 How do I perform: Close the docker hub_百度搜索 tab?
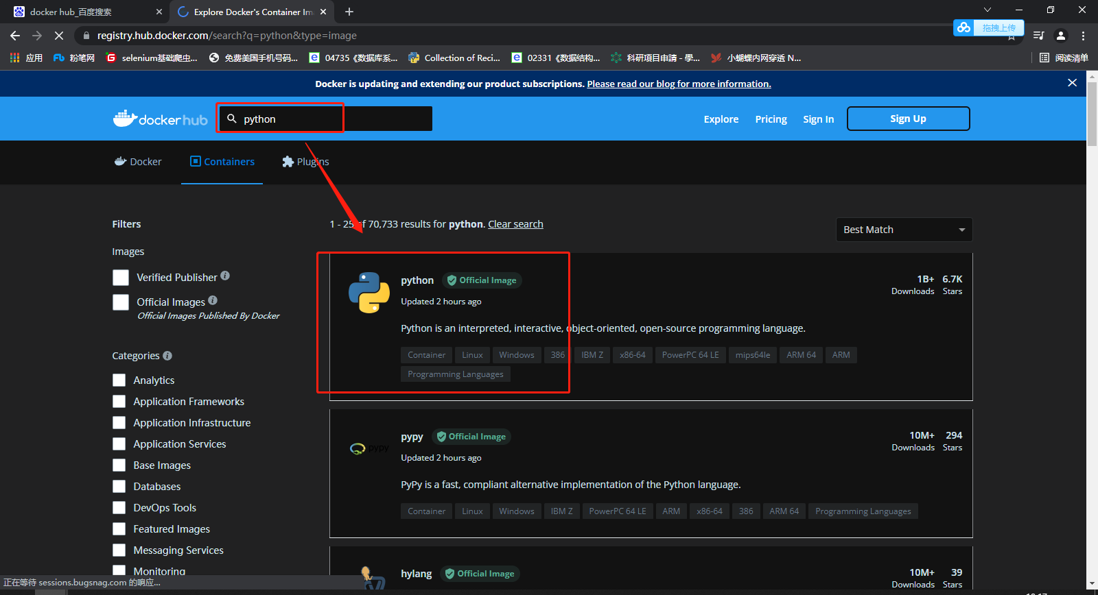click(x=159, y=12)
